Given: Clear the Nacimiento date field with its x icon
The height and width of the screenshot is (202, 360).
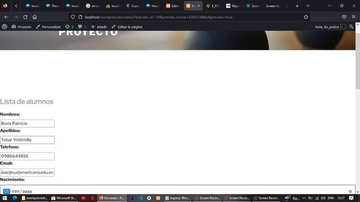Looking at the screenshot, I should [350, 191].
